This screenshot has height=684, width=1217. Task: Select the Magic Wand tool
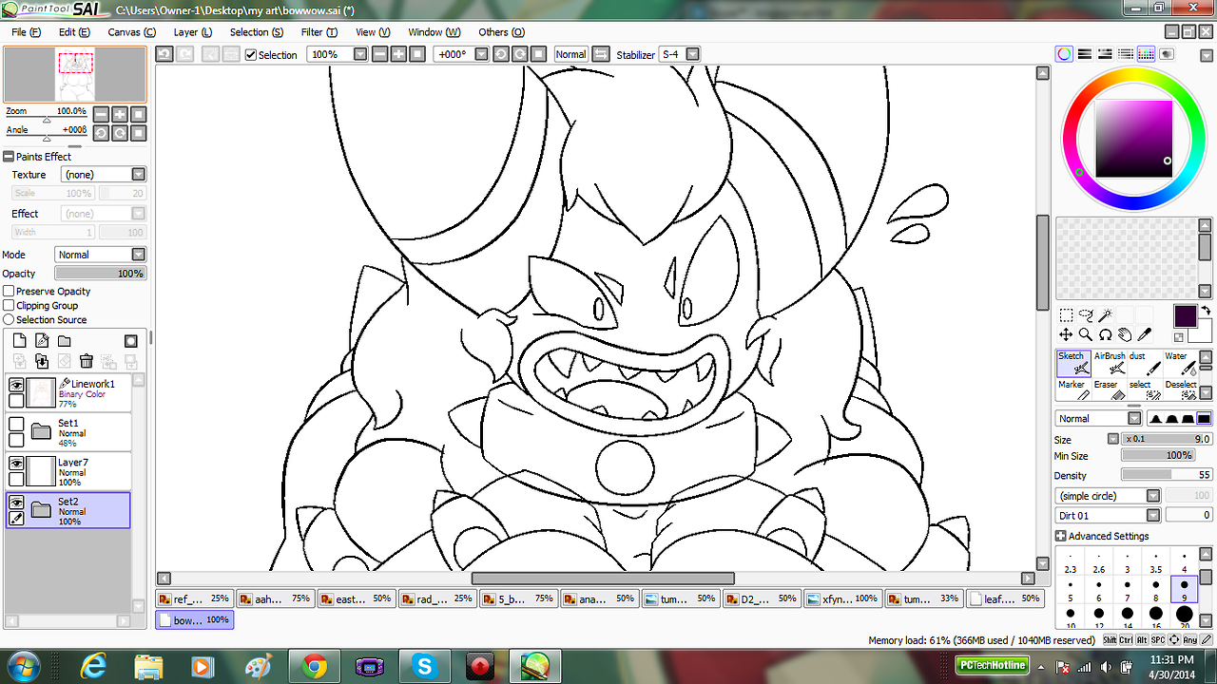point(1105,315)
